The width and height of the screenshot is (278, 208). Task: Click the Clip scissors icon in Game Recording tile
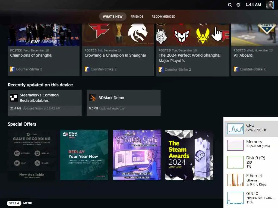[x=17, y=163]
